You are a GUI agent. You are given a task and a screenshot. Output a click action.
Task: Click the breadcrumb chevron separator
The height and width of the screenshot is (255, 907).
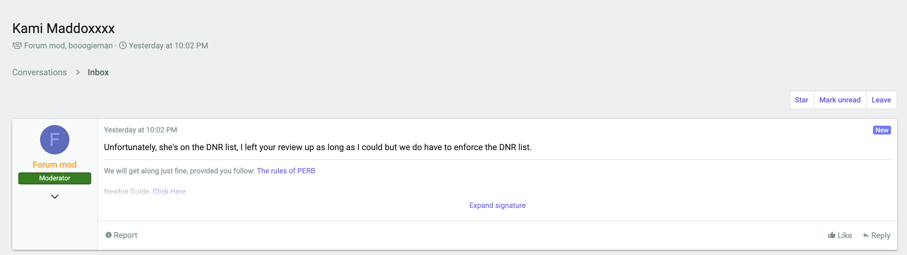click(x=78, y=72)
